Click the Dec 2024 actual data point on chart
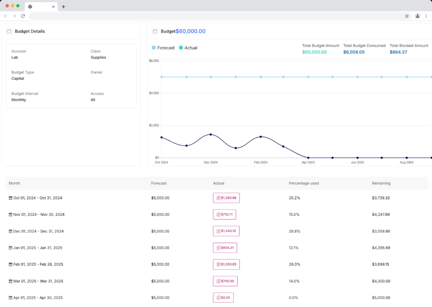 pyautogui.click(x=211, y=135)
